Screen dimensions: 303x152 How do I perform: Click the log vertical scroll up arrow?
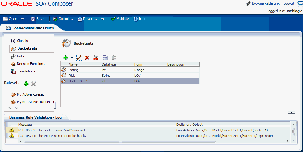pos(293,125)
